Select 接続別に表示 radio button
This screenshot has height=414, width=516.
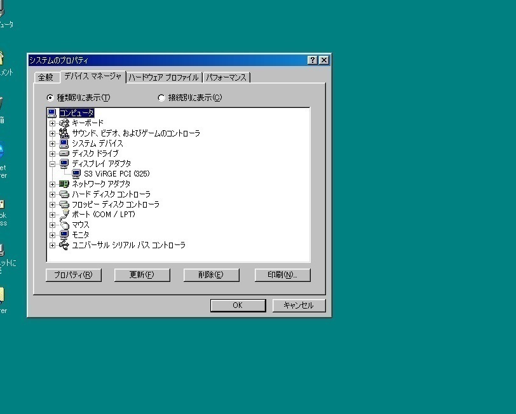coord(161,98)
